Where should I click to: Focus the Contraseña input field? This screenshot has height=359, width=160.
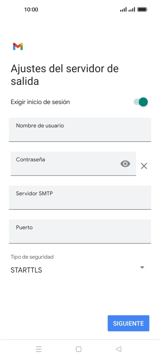[x=73, y=163]
